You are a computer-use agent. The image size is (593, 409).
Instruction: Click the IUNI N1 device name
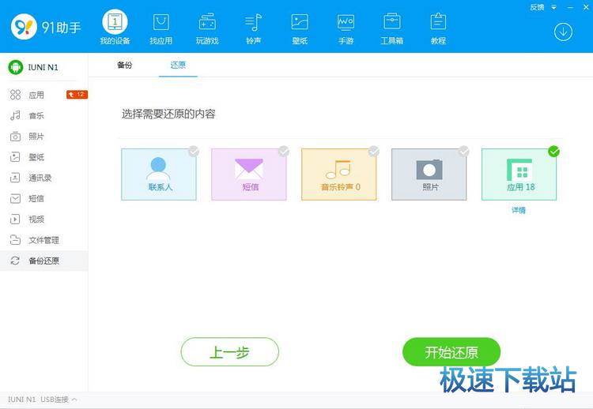pos(43,67)
